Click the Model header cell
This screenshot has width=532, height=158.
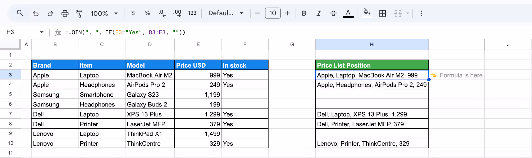(150, 65)
